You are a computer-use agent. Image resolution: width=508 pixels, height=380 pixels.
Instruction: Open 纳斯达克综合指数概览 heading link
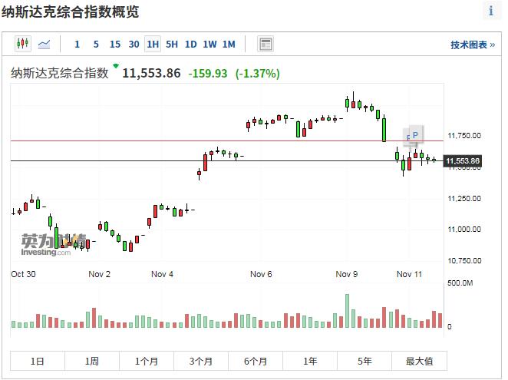[x=70, y=12]
